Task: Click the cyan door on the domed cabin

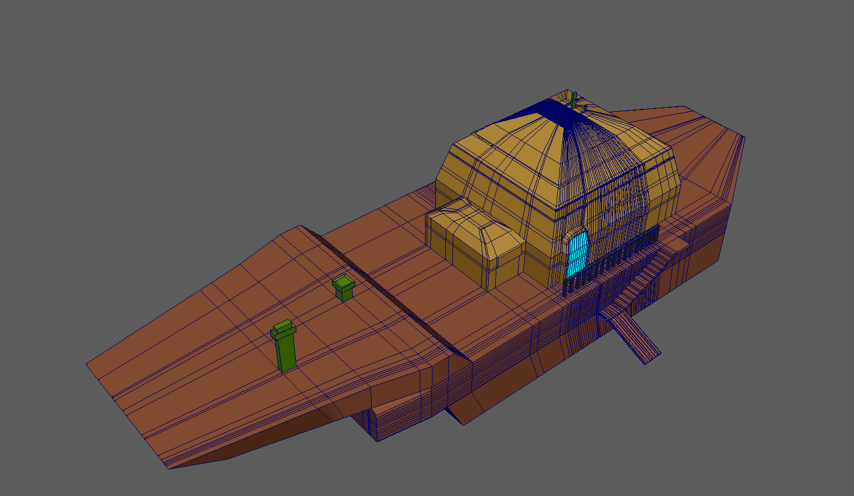Action: (x=576, y=254)
